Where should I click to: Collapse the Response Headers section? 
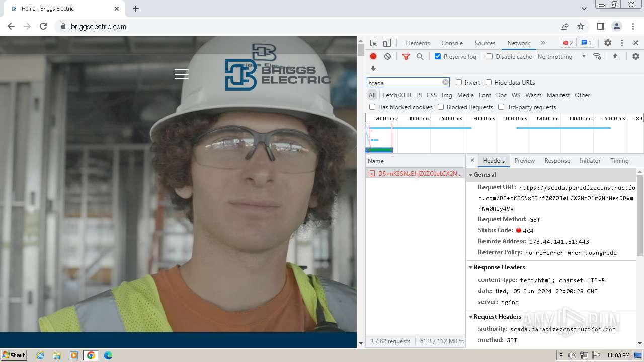coord(471,267)
